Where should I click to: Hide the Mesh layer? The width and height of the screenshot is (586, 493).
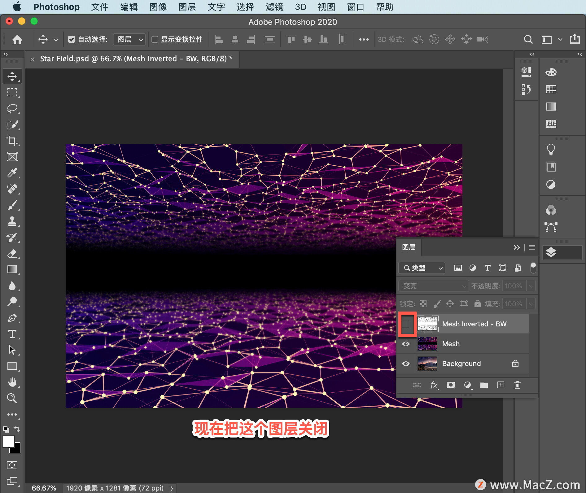[x=406, y=344]
